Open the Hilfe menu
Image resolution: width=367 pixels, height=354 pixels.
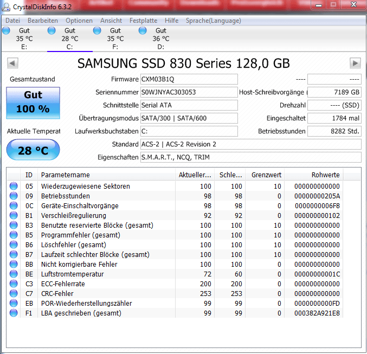pyautogui.click(x=171, y=21)
